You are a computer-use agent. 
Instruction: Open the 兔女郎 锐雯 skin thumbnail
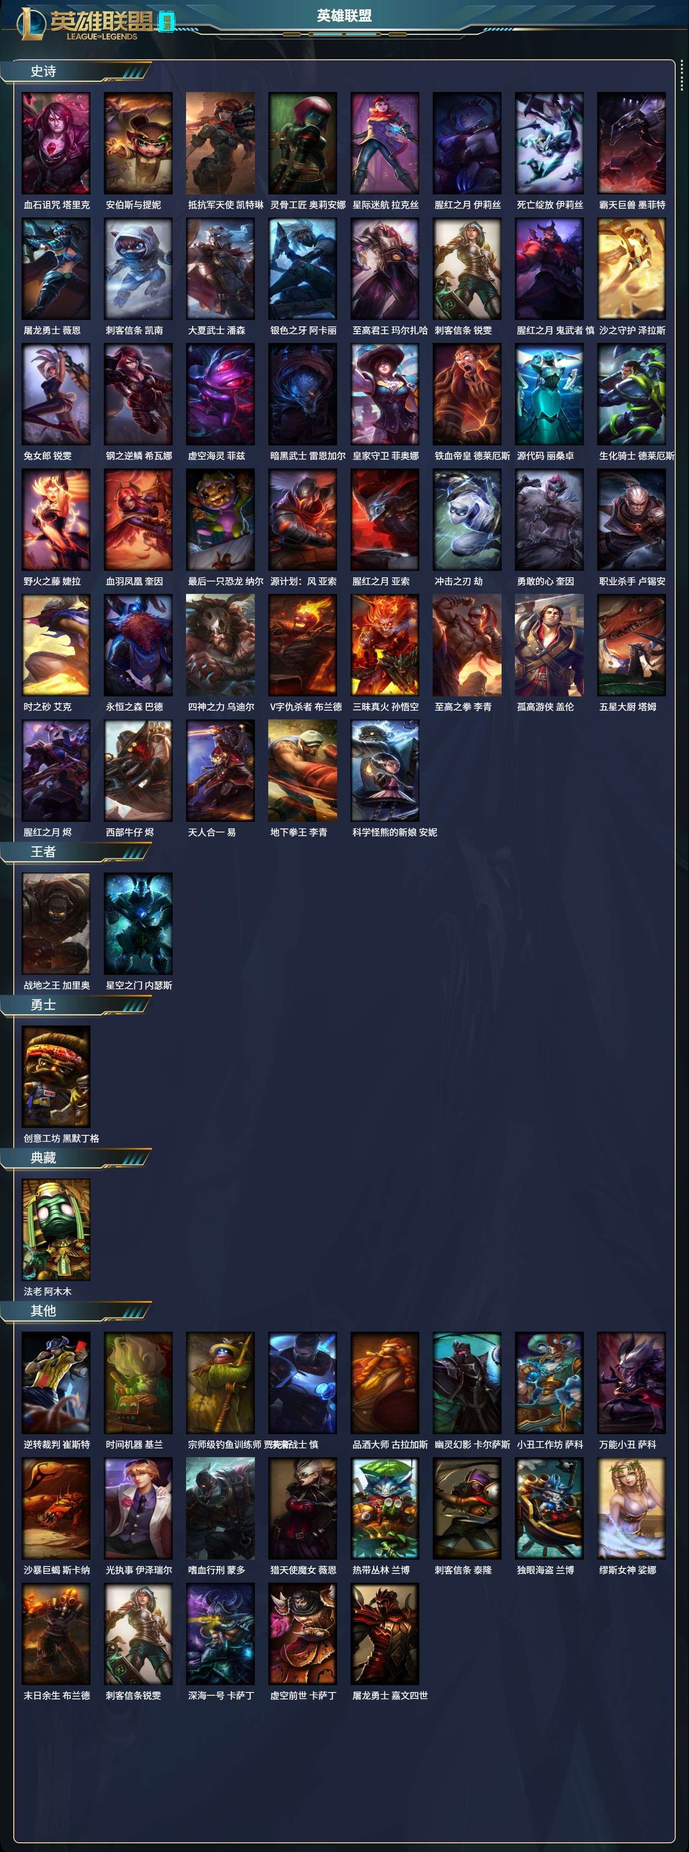56,394
